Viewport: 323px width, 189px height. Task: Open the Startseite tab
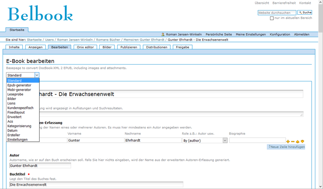tap(17, 30)
